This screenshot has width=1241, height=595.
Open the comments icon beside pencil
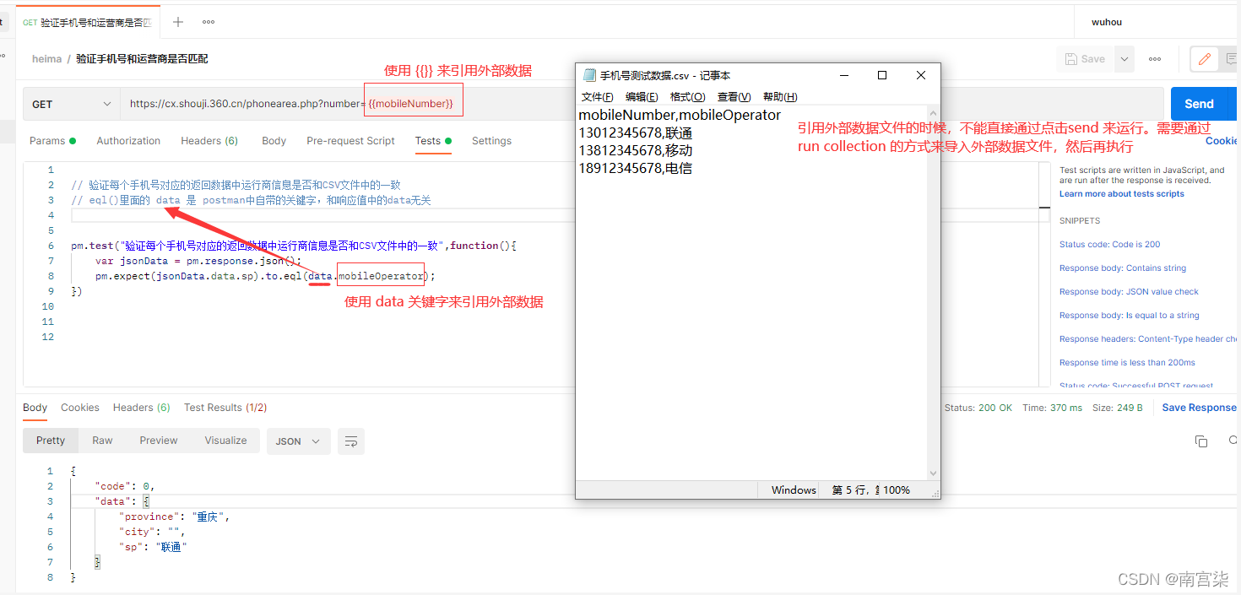[x=1231, y=59]
